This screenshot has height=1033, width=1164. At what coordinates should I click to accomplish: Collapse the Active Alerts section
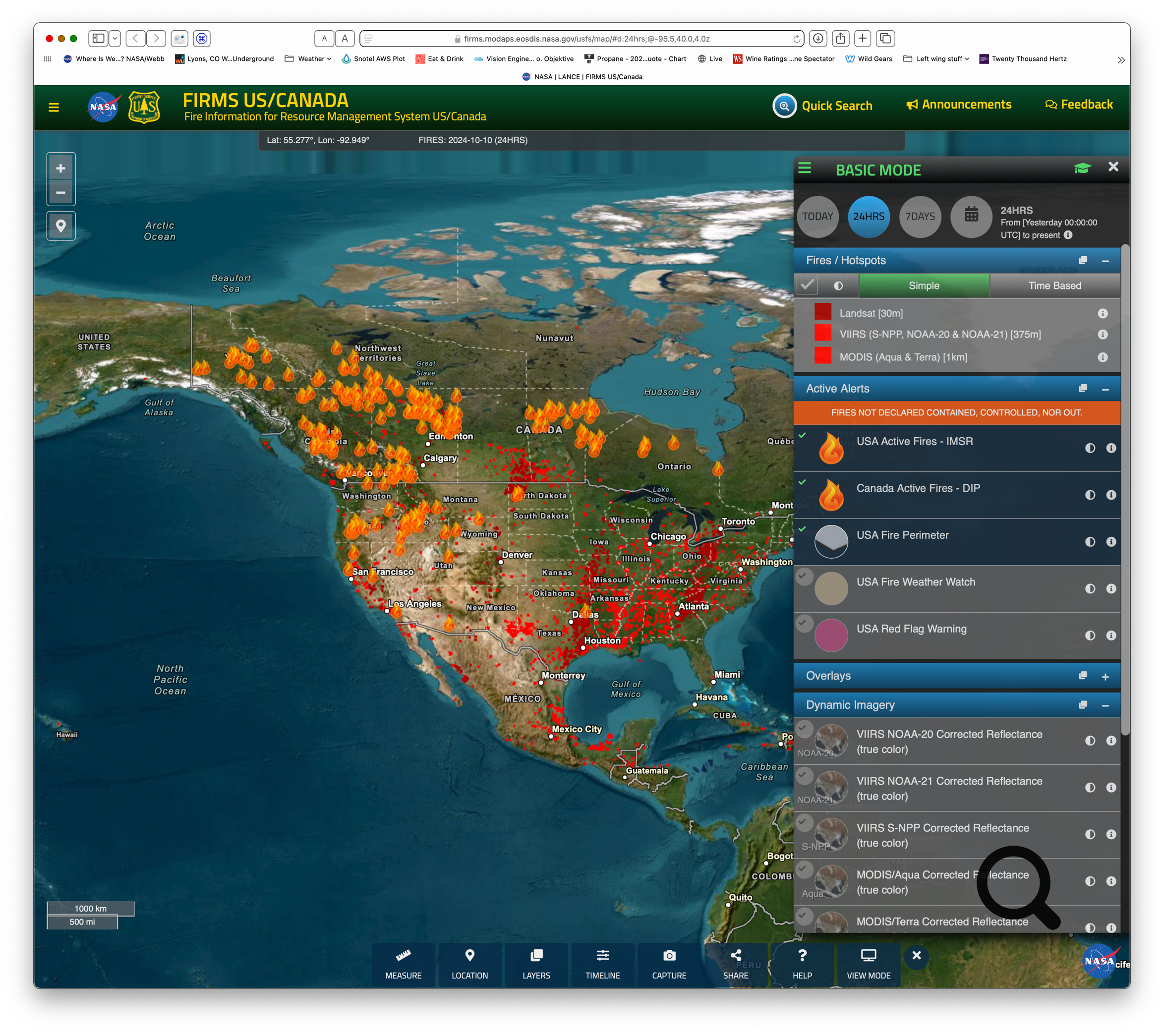pos(1105,390)
